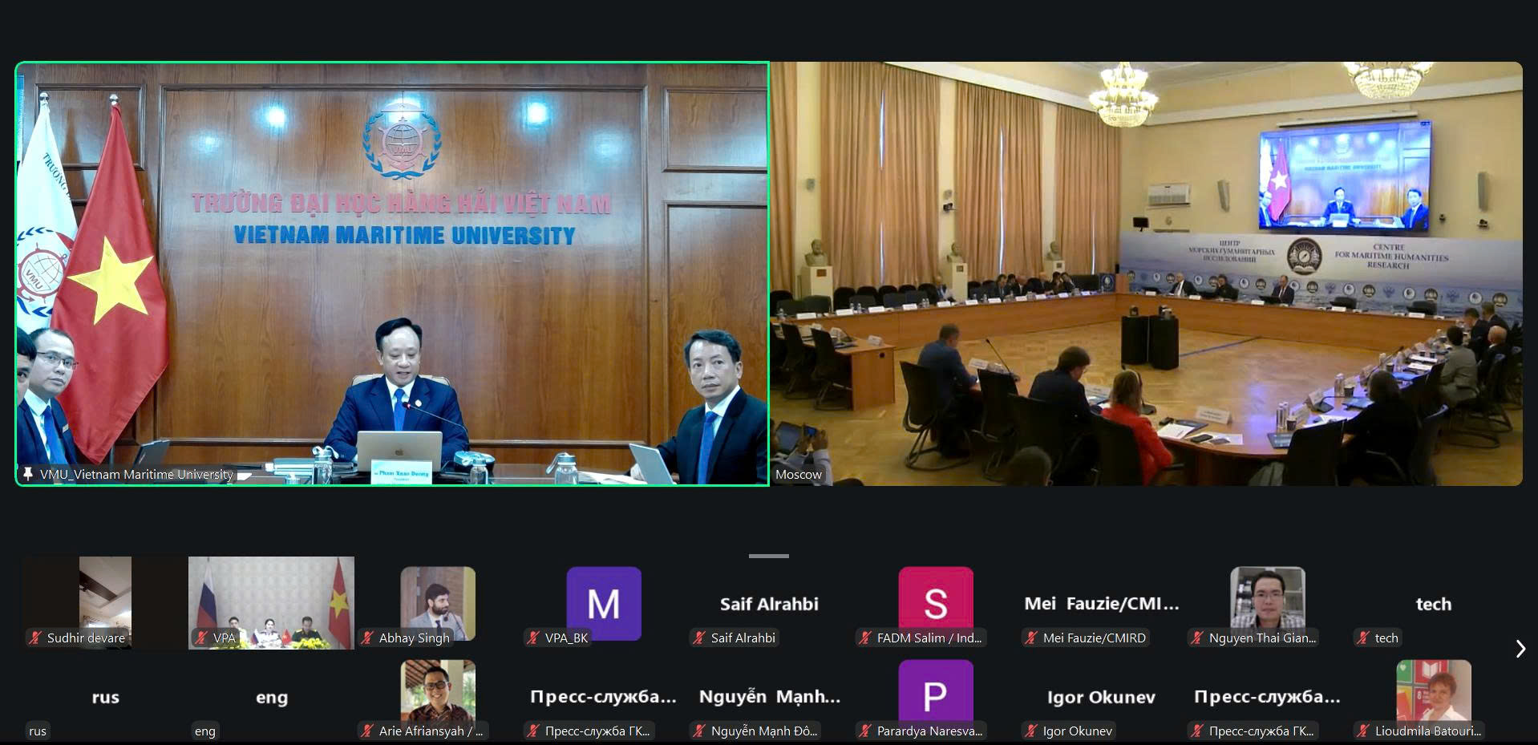Click the pin icon on VMU video
The height and width of the screenshot is (745, 1538).
point(28,474)
